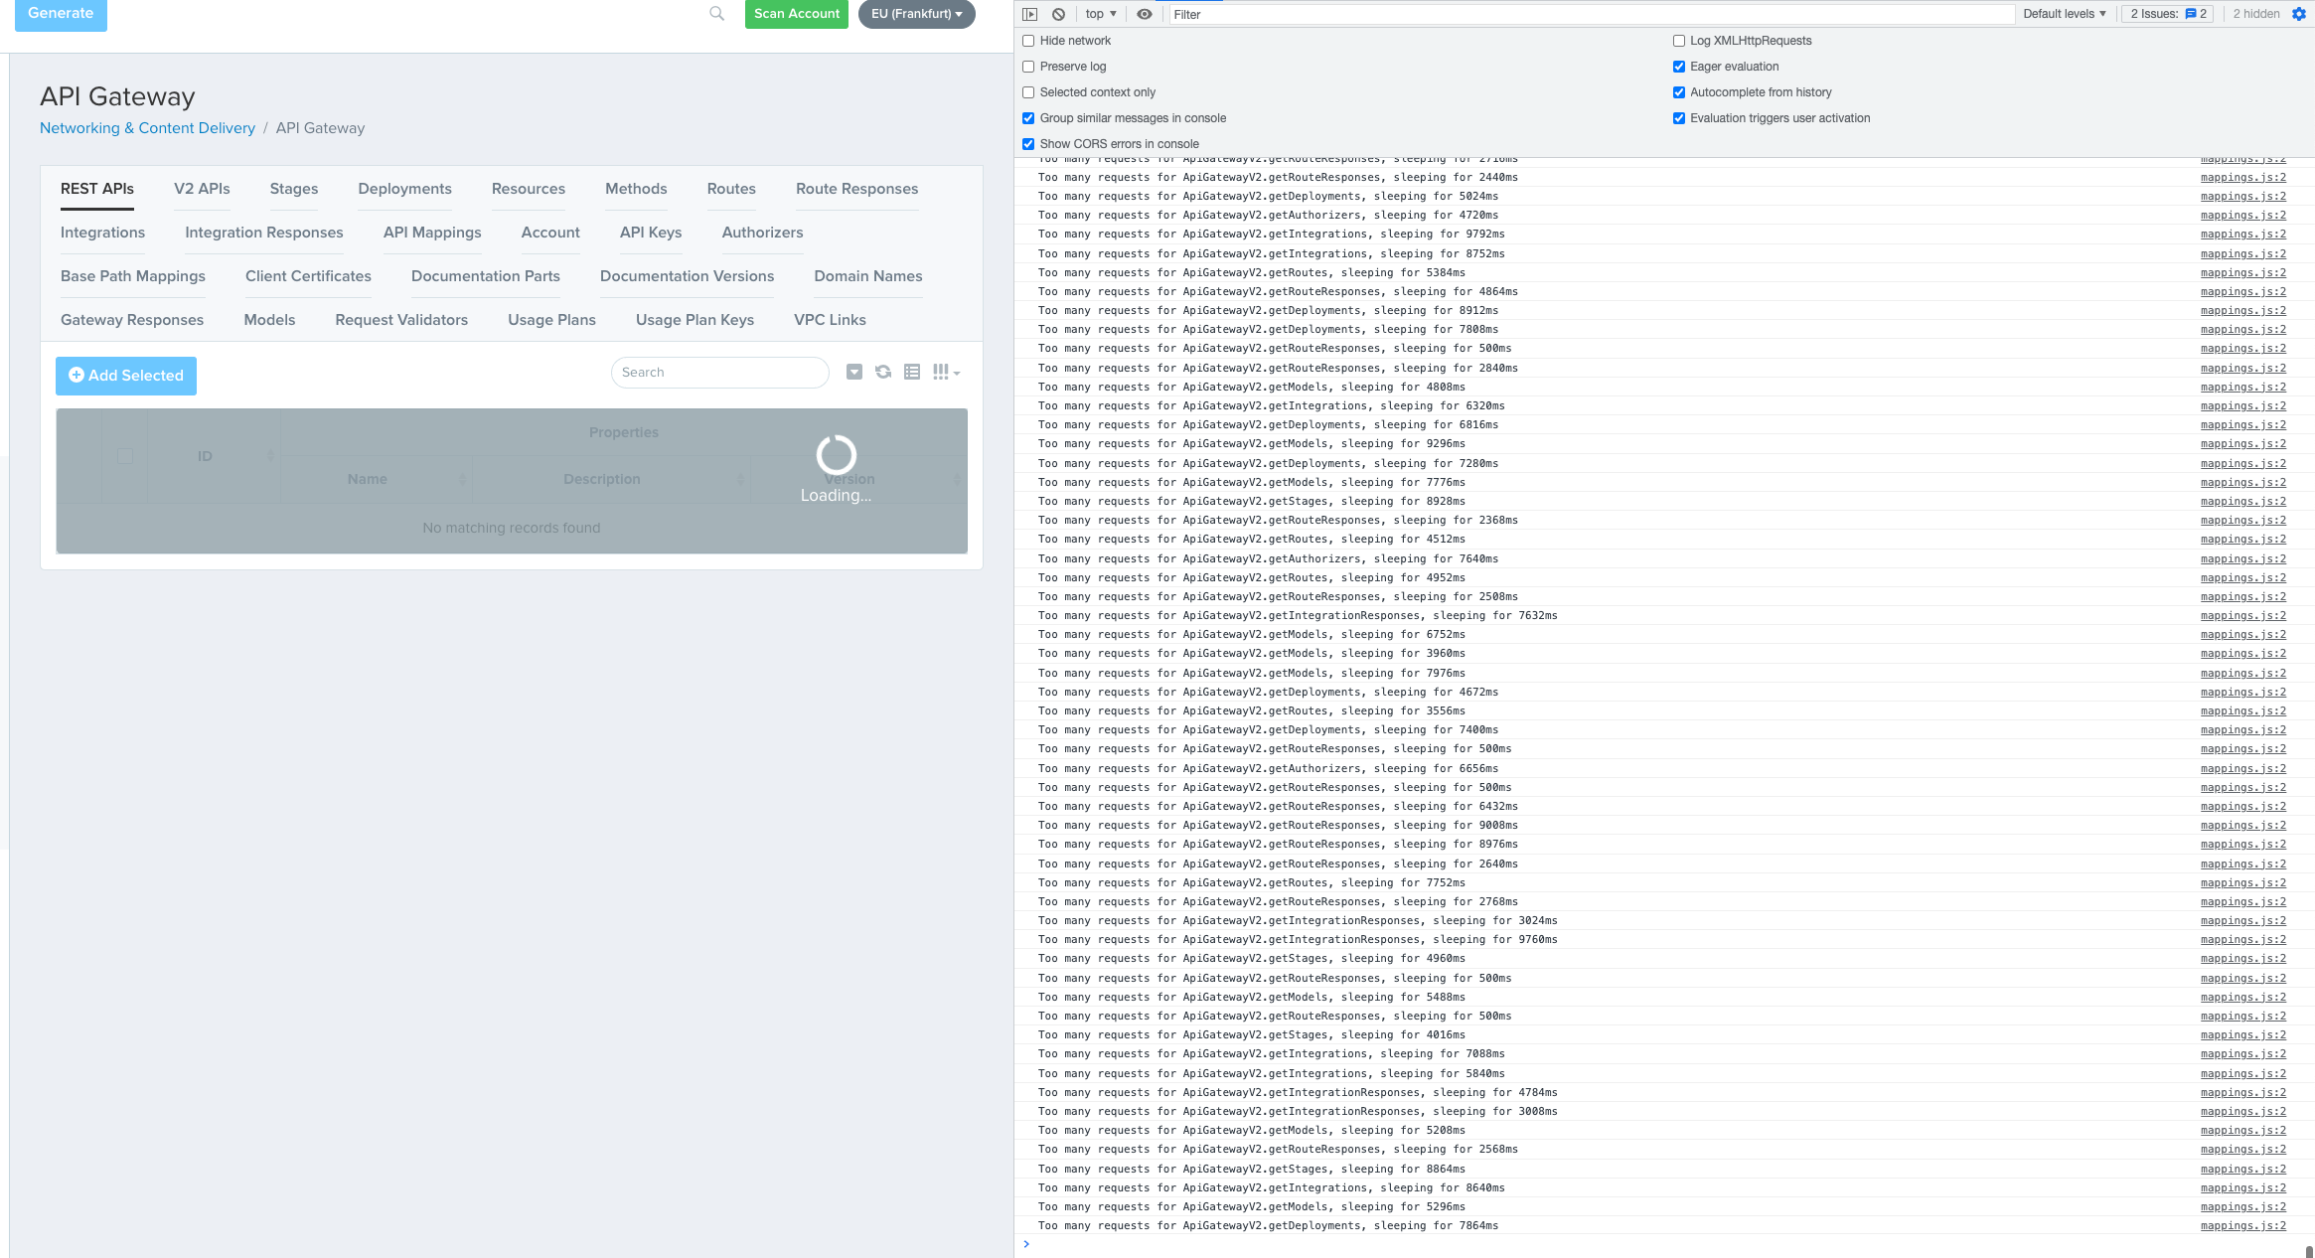
Task: Follow the Networking & Content Delivery breadcrumb
Action: pyautogui.click(x=147, y=128)
